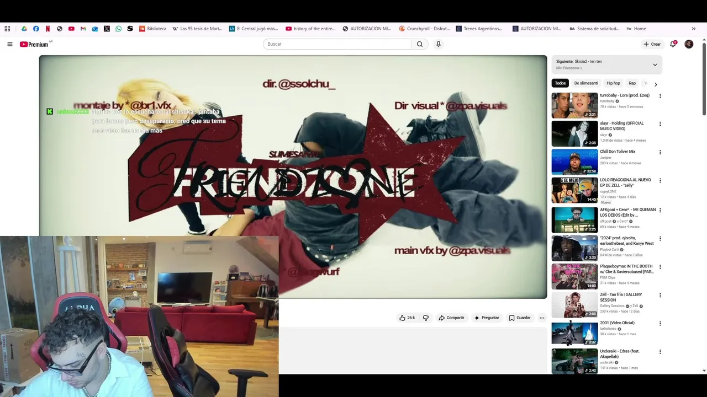707x397 pixels.
Task: Open LOLO REACCIONA AL NUEVO EP title
Action: (x=626, y=183)
